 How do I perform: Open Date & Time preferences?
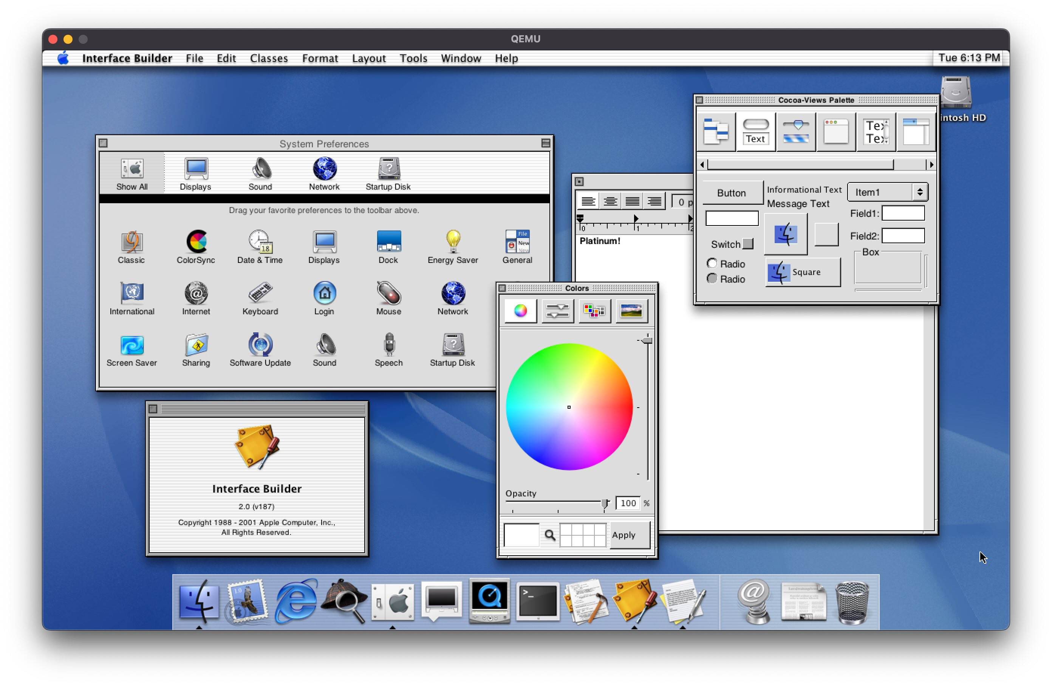(260, 247)
